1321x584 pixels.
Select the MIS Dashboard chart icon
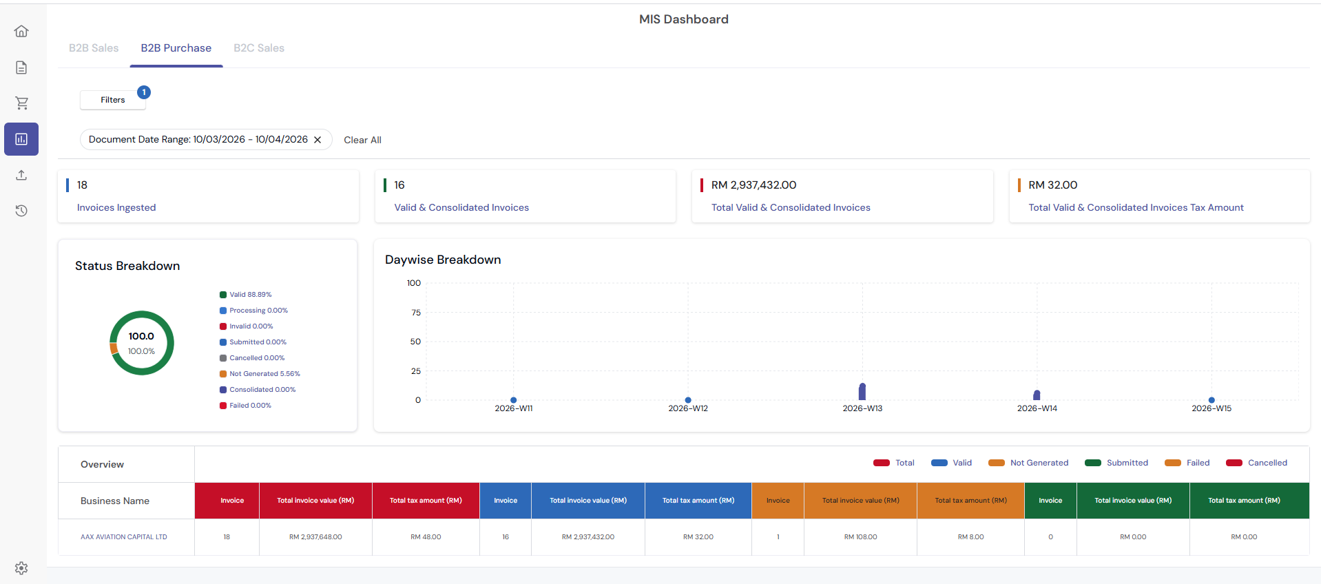point(21,139)
